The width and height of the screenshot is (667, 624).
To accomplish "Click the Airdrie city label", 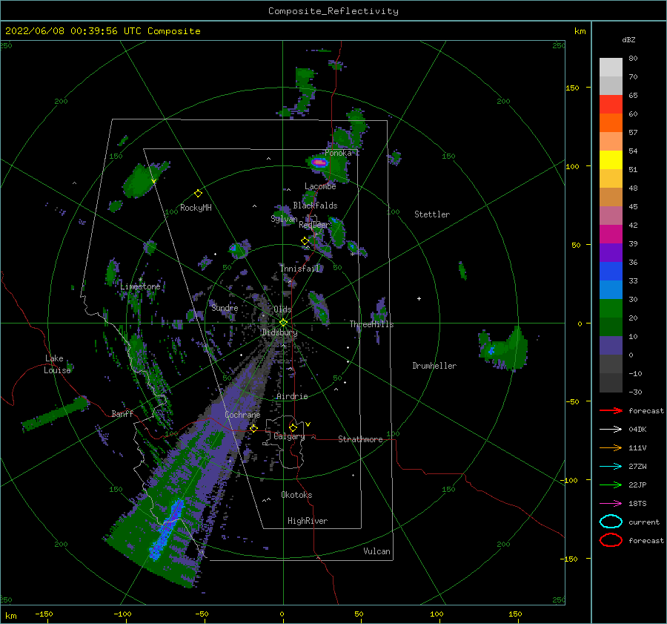I will click(x=292, y=396).
